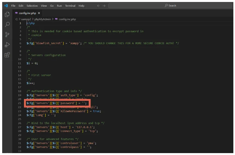Click the 'tcp' string value
The image size is (235, 155).
(92, 131)
